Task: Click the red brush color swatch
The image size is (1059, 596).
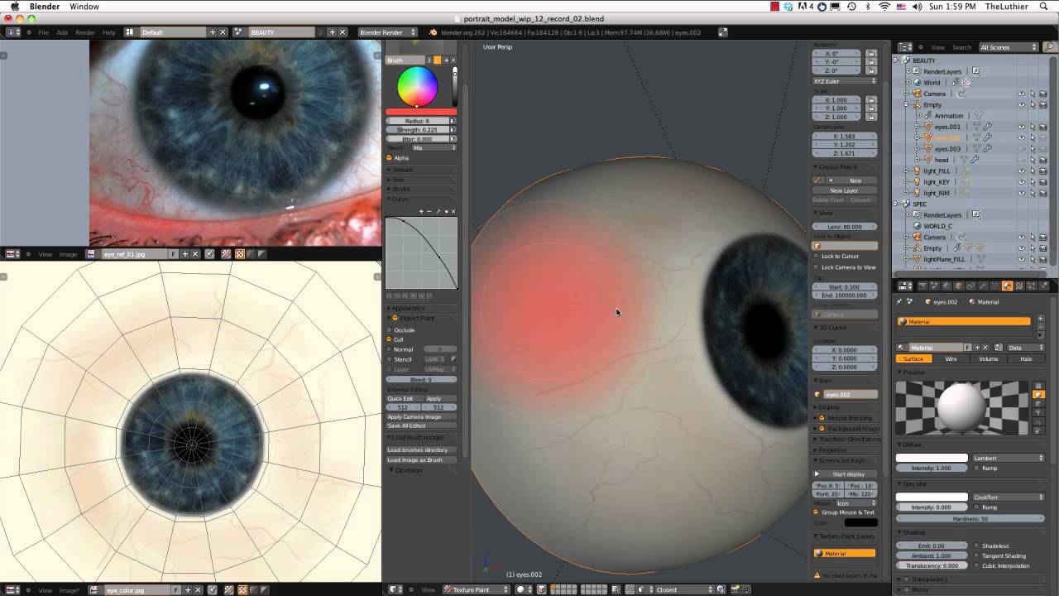Action: pyautogui.click(x=421, y=111)
